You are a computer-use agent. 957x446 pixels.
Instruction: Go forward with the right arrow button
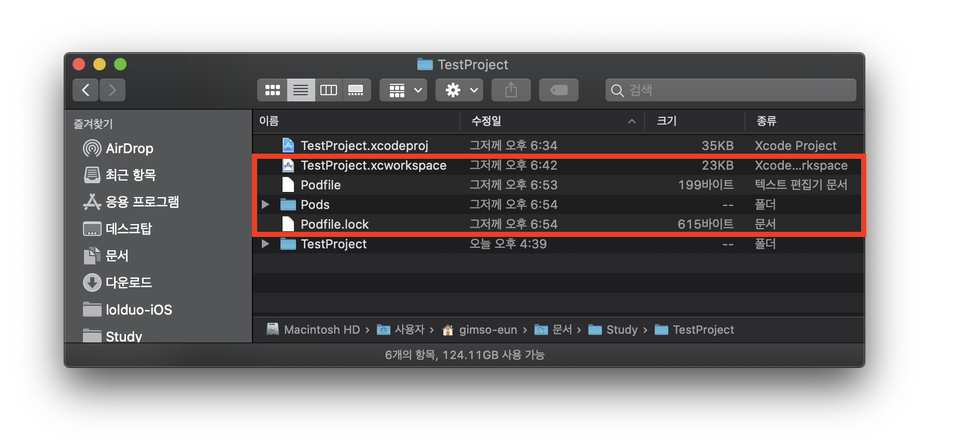pyautogui.click(x=112, y=90)
